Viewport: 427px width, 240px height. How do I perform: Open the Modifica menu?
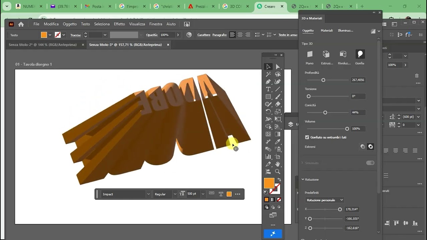pyautogui.click(x=51, y=24)
